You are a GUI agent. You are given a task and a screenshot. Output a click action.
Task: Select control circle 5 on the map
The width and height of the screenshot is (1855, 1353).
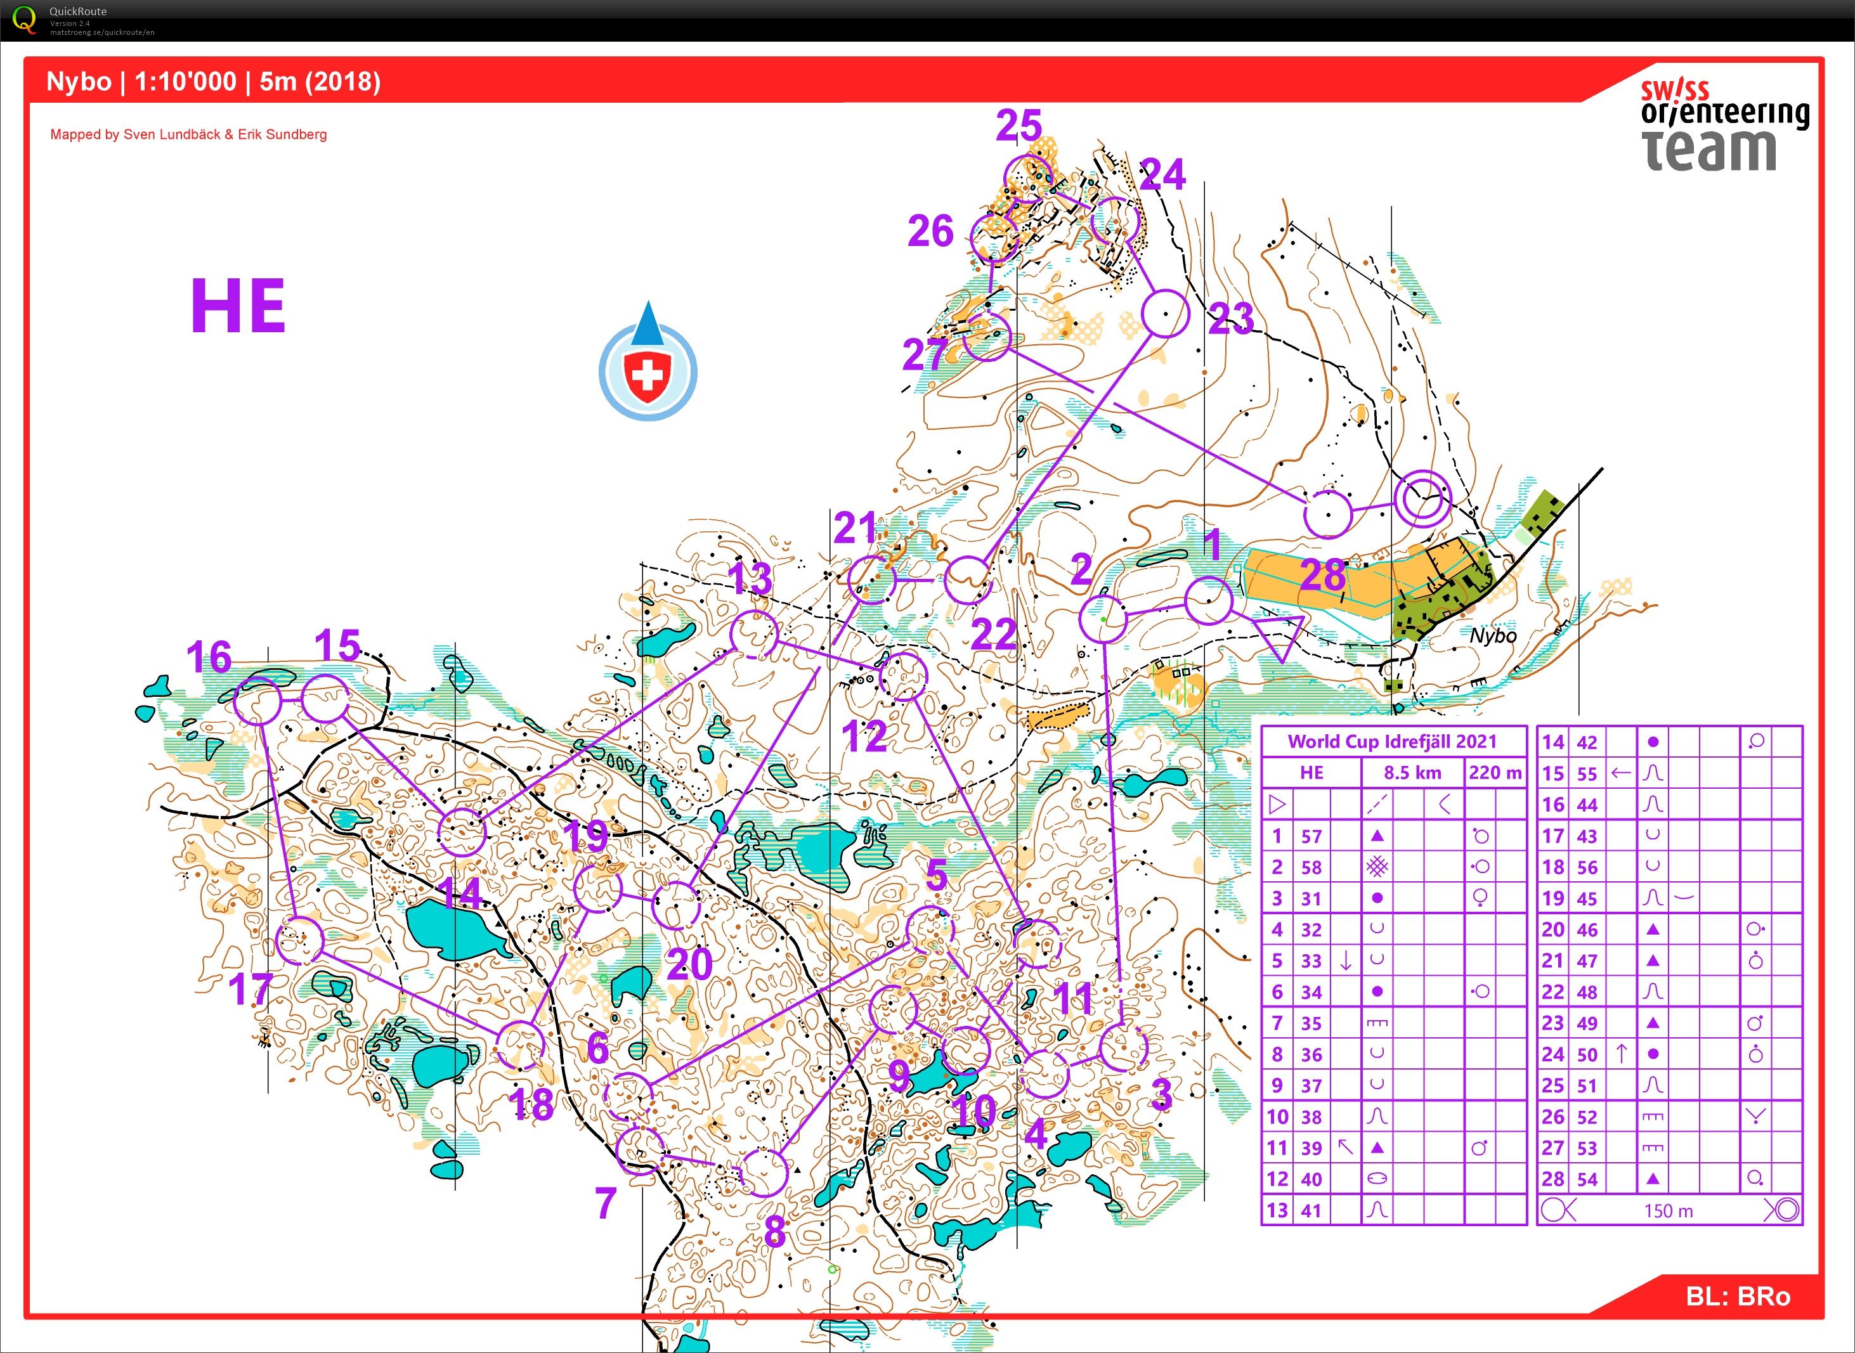click(931, 930)
